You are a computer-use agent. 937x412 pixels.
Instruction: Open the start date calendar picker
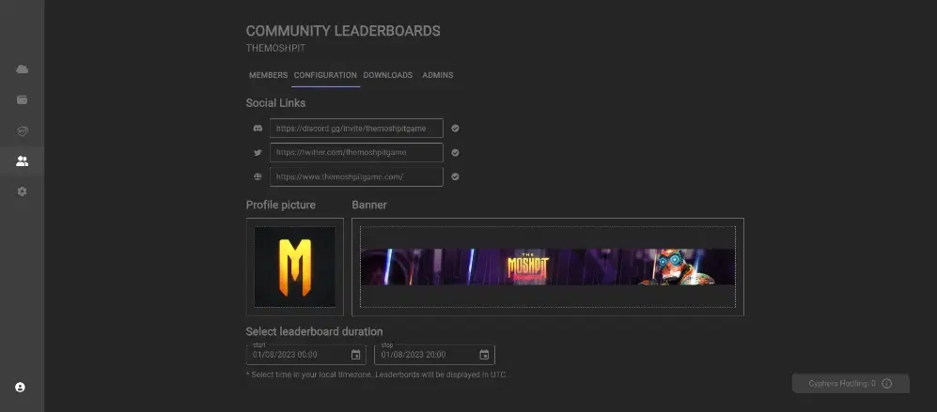click(x=355, y=355)
